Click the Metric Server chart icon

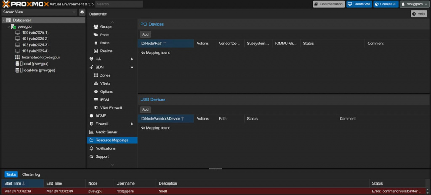91,132
